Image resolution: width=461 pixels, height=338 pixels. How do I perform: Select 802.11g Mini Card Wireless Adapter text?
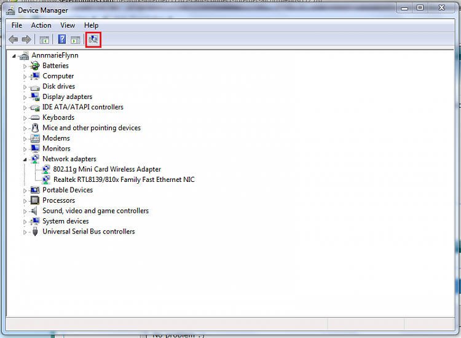click(x=107, y=169)
